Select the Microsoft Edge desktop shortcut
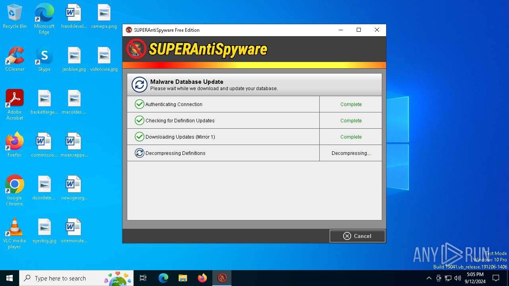Viewport: 509px width, 286px height. tap(44, 19)
